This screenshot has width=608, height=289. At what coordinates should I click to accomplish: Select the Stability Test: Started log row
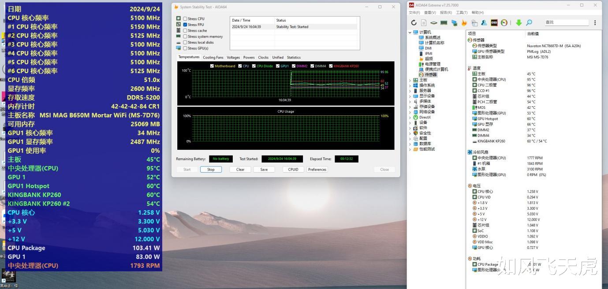295,27
